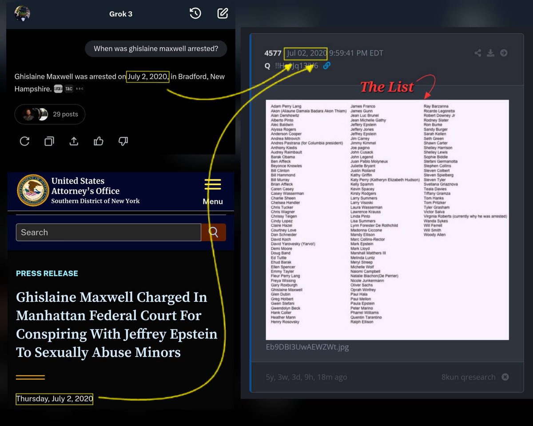Screen dimensions: 533x426
Task: Regenerate the Grok response
Action: click(x=24, y=141)
